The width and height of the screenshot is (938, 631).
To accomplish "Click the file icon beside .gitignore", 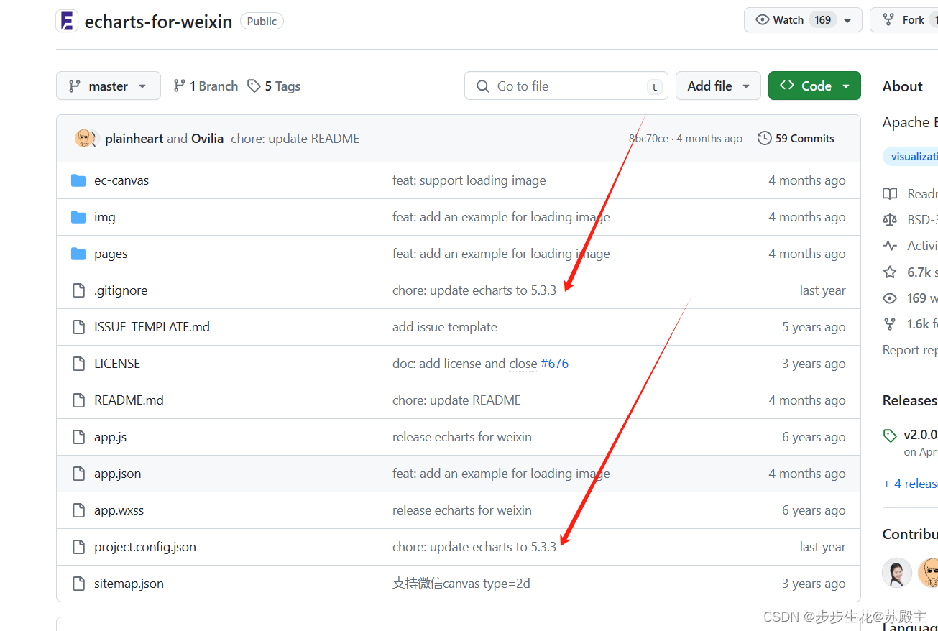I will coord(78,290).
